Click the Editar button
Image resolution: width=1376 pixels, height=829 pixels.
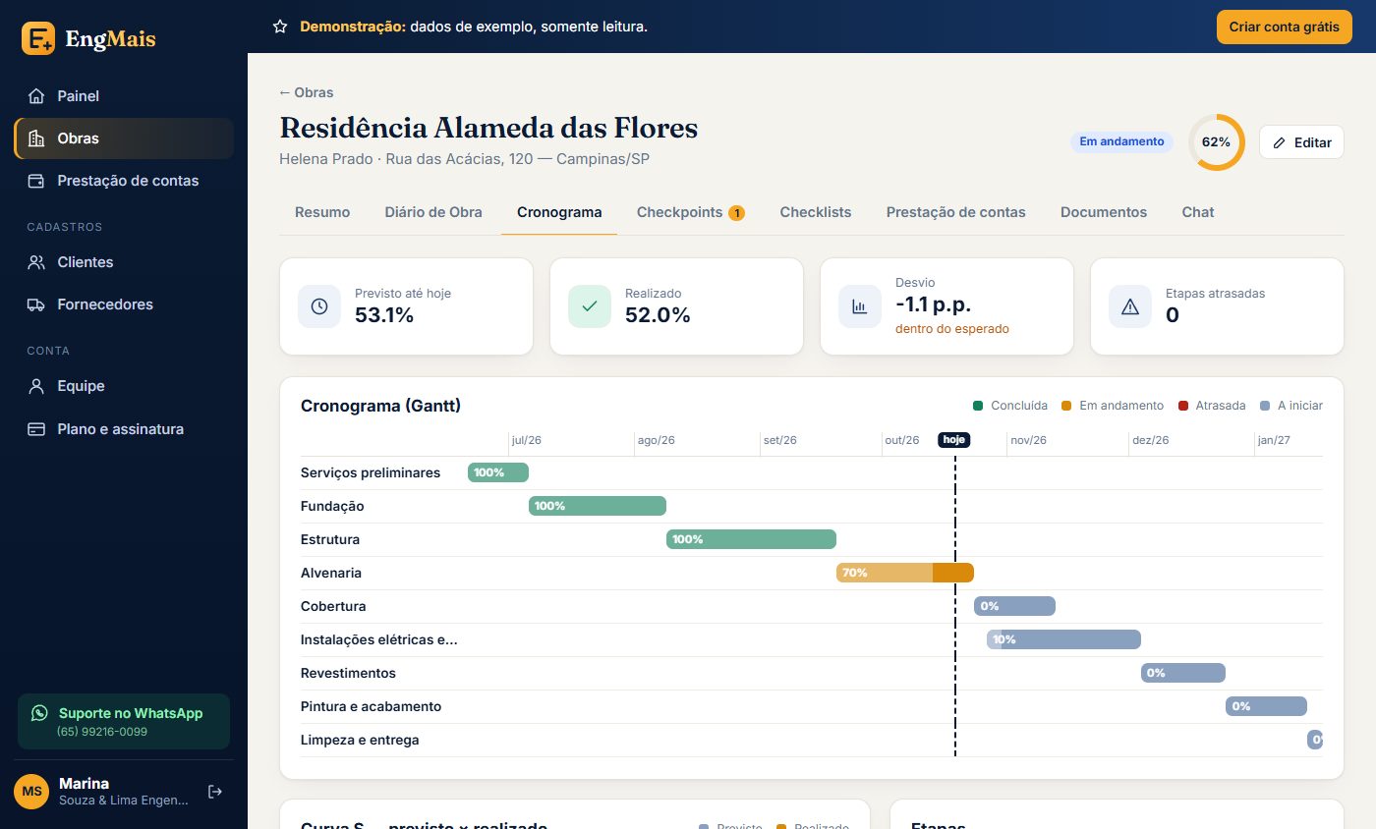pos(1301,142)
